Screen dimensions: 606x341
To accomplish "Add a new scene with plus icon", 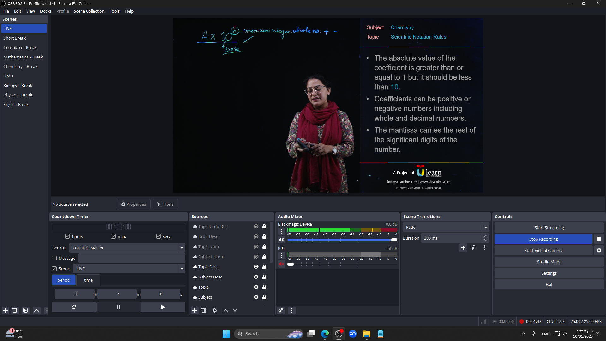I will [x=5, y=310].
